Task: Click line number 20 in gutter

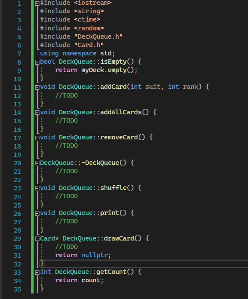Action: pos(17,163)
